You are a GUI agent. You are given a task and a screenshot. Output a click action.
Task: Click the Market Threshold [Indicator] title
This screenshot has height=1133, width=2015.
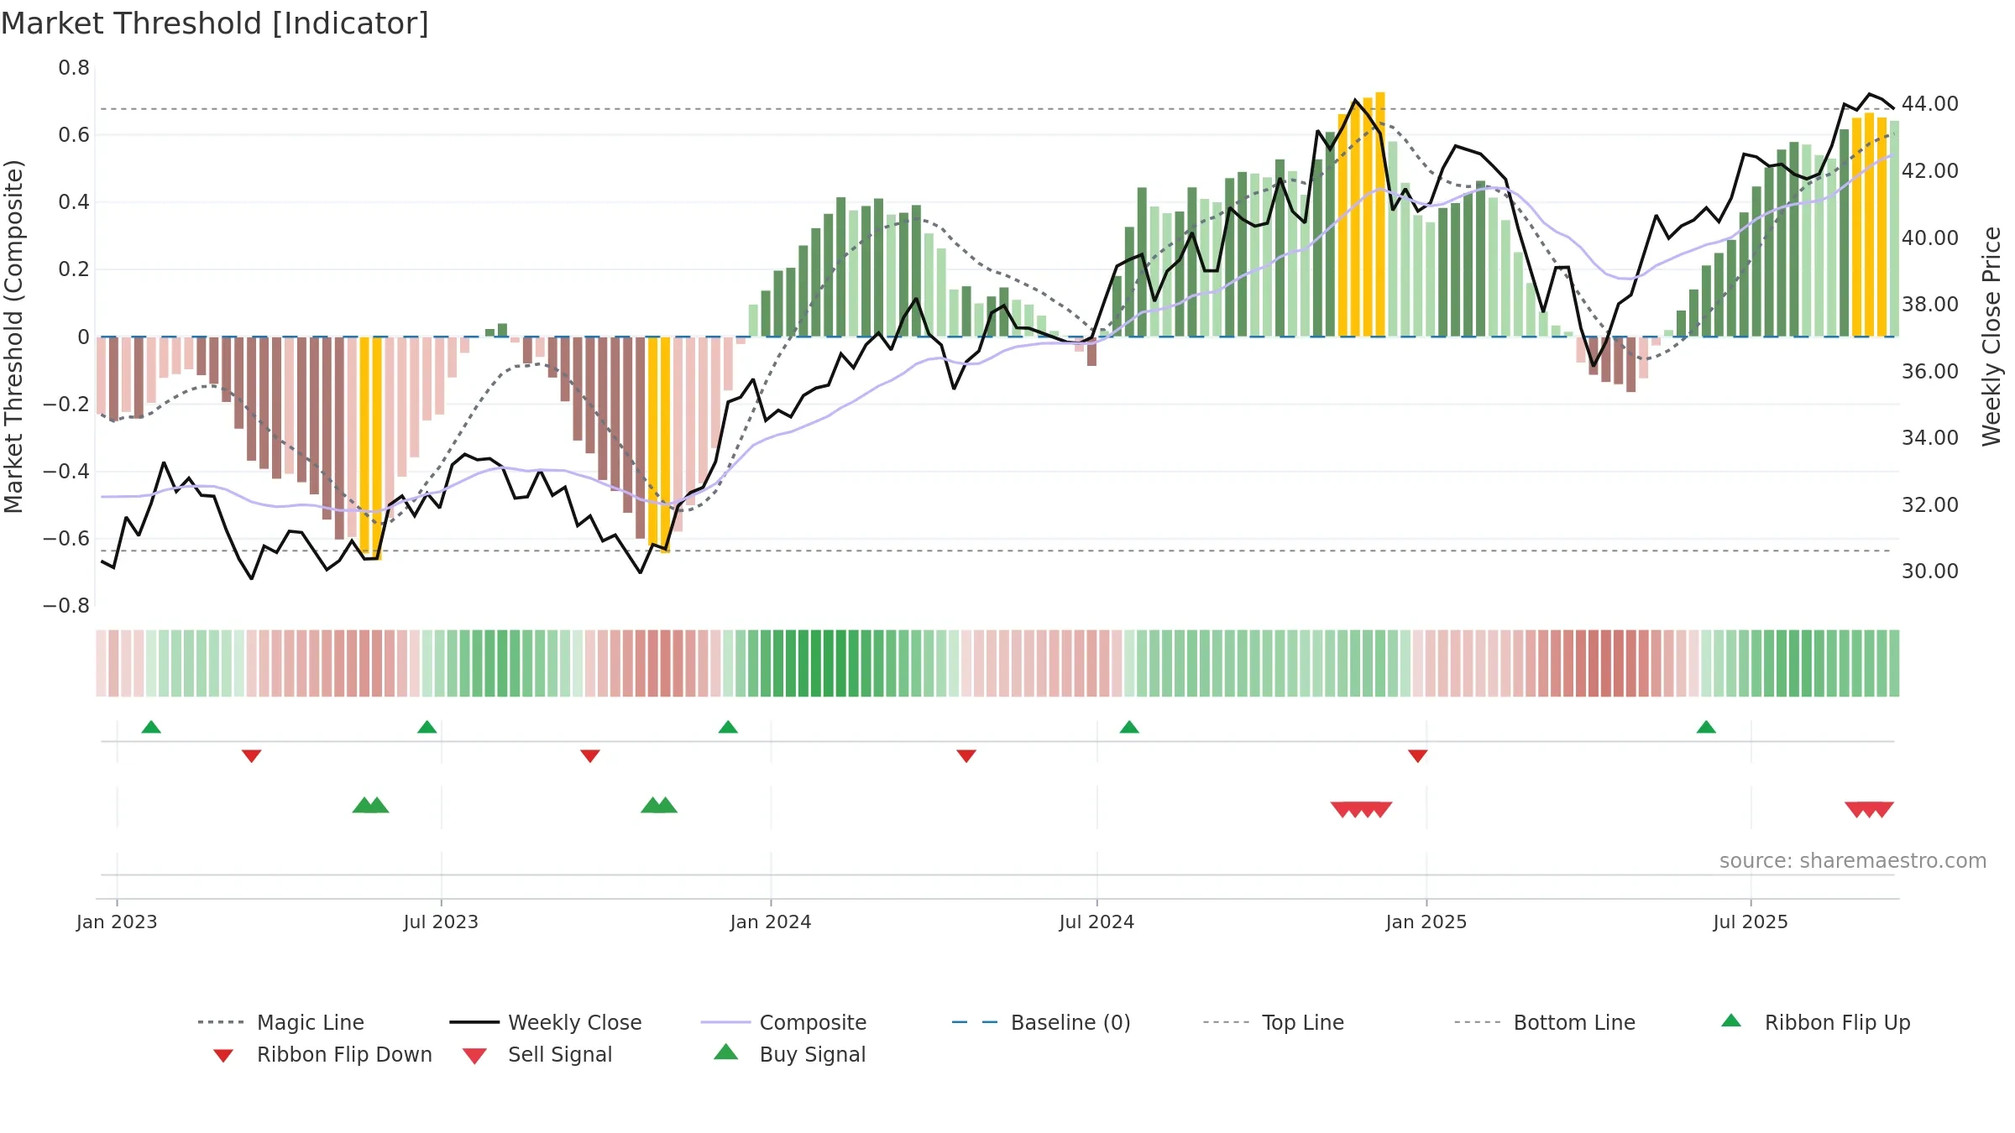215,23
